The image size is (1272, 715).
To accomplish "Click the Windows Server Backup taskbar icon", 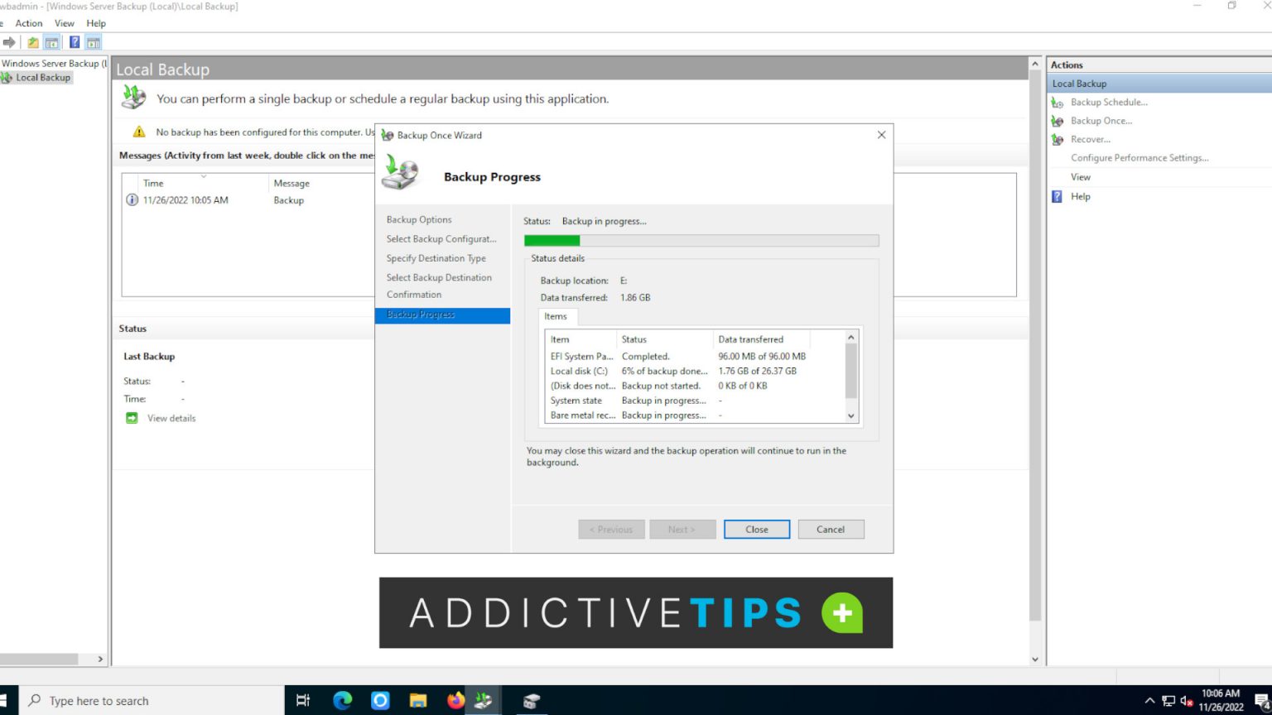I will [483, 700].
